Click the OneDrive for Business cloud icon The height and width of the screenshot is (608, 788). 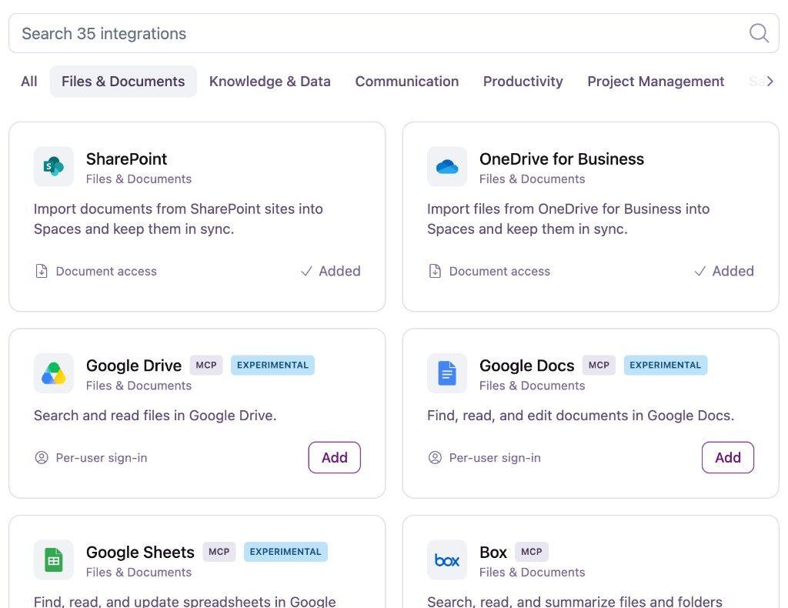pos(447,166)
